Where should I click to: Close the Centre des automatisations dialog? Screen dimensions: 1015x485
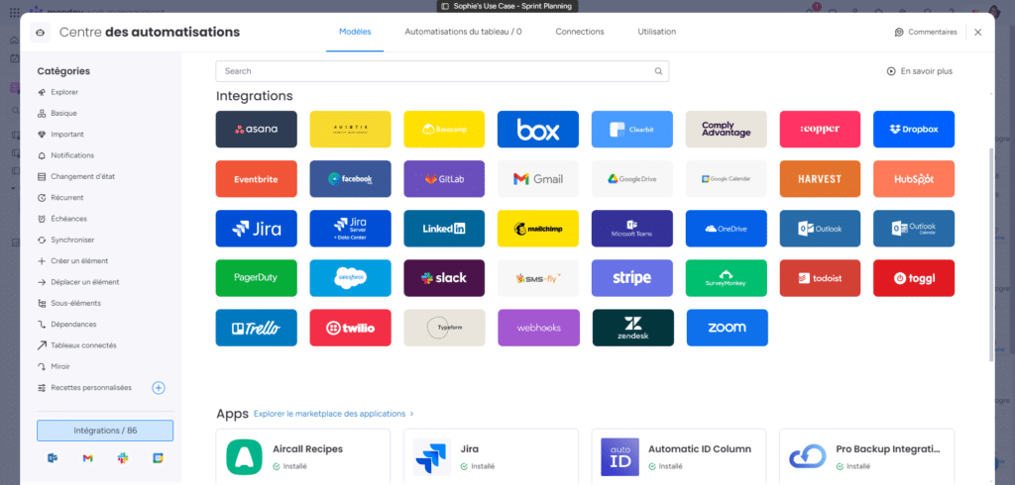pos(978,33)
